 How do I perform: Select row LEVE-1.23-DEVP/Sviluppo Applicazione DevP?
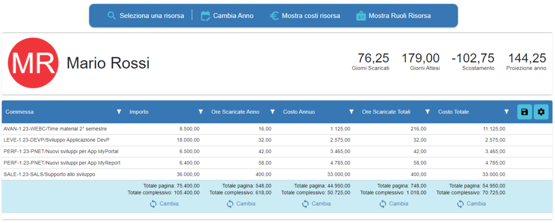click(x=277, y=140)
